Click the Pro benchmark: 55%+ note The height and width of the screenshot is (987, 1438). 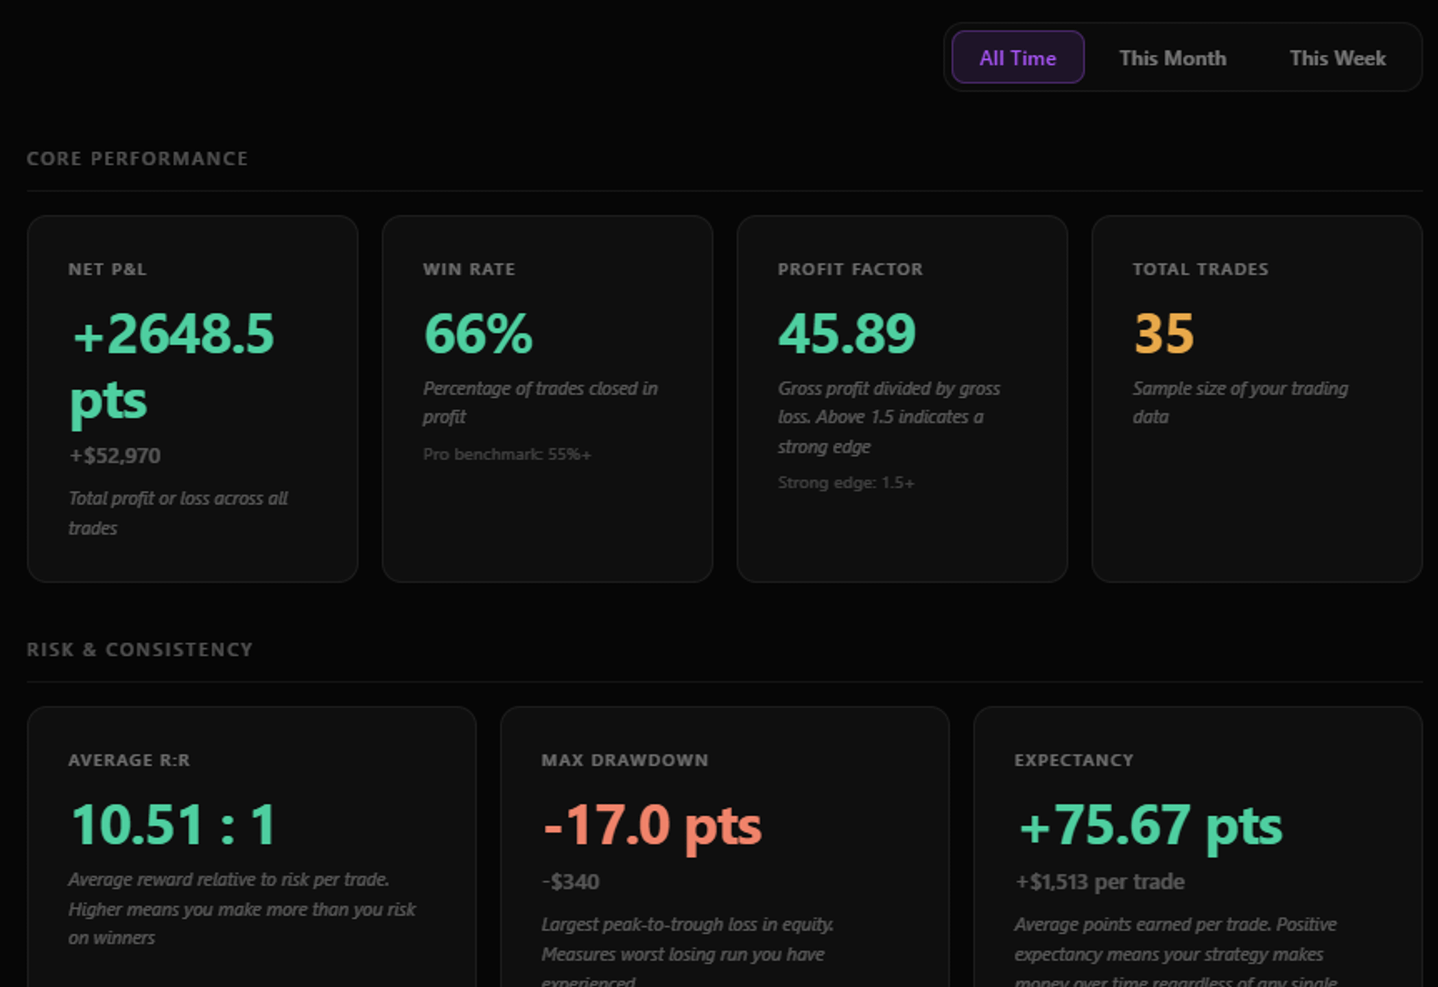pos(507,454)
